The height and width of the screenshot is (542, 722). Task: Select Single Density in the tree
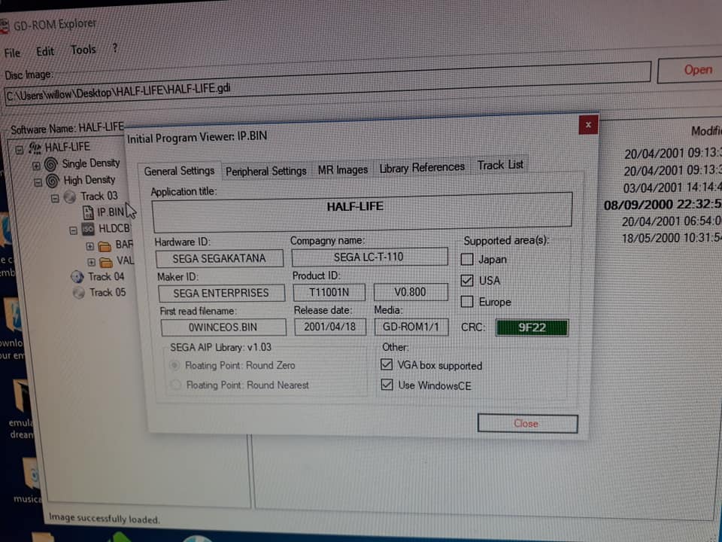(x=91, y=163)
